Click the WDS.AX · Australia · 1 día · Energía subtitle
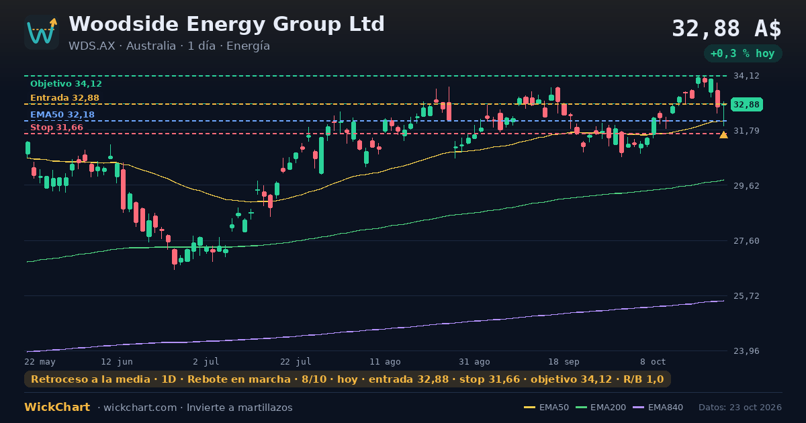Viewport: 806px width, 423px height. [x=169, y=46]
